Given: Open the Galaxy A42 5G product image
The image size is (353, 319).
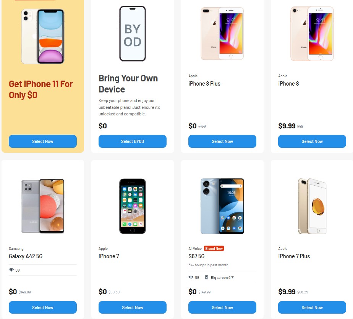Looking at the screenshot, I should (42, 206).
